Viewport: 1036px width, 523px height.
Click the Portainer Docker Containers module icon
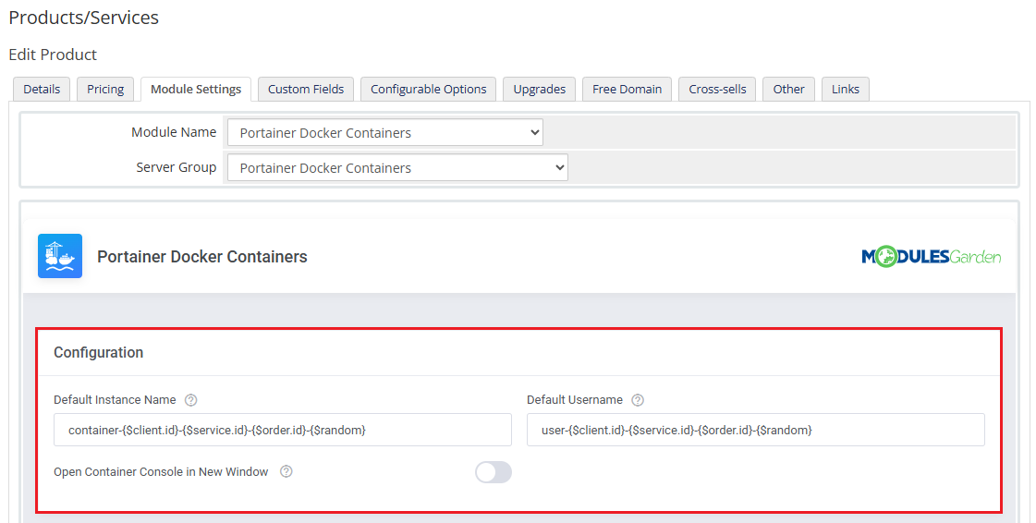point(60,256)
